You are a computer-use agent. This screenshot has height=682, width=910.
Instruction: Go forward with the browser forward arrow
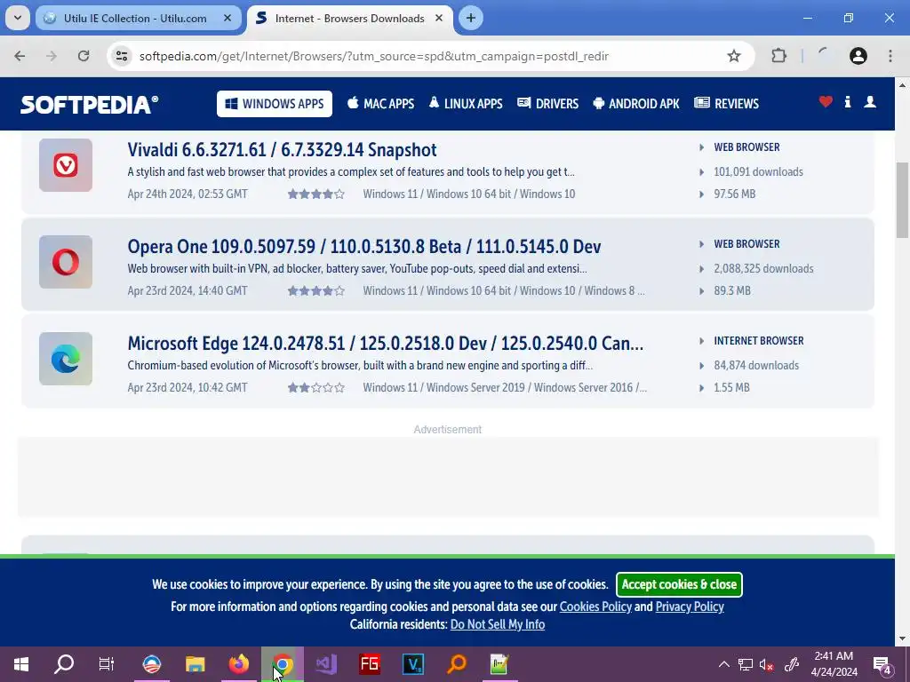point(52,56)
